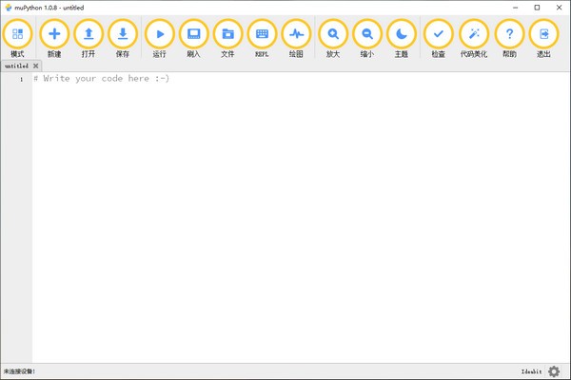Screen dimensions: 571x380
Task: Check code with the 检查 icon
Action: point(439,34)
